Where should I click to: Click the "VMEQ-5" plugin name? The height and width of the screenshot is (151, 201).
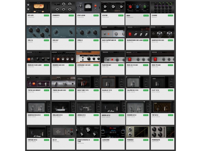click(80, 40)
